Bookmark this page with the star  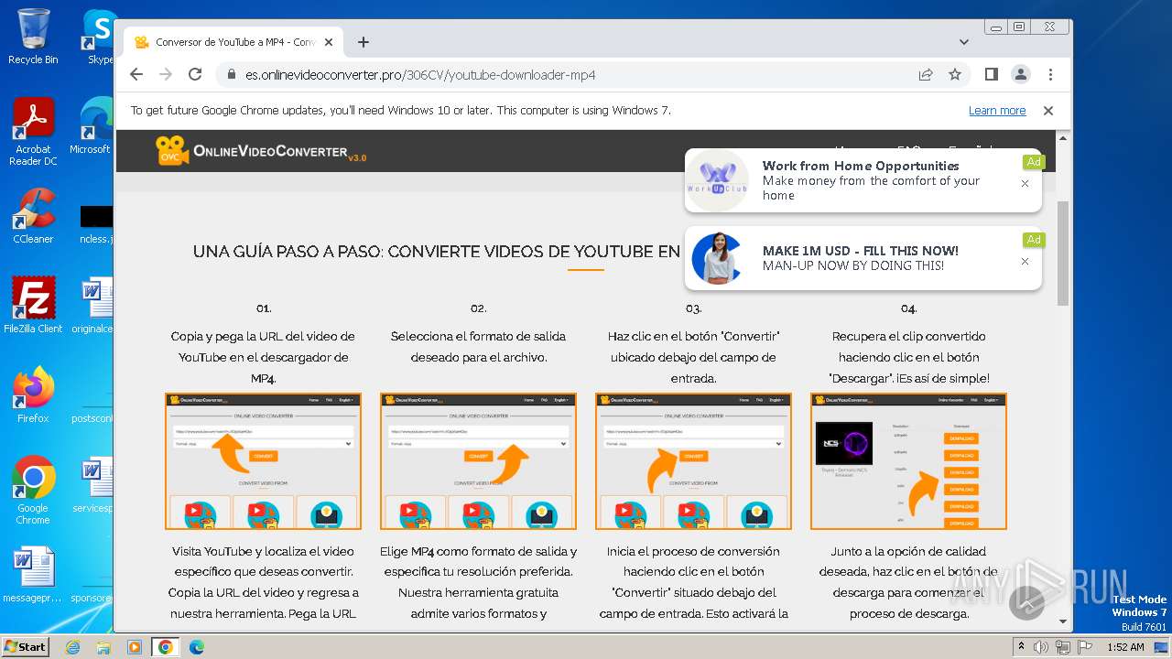point(955,74)
